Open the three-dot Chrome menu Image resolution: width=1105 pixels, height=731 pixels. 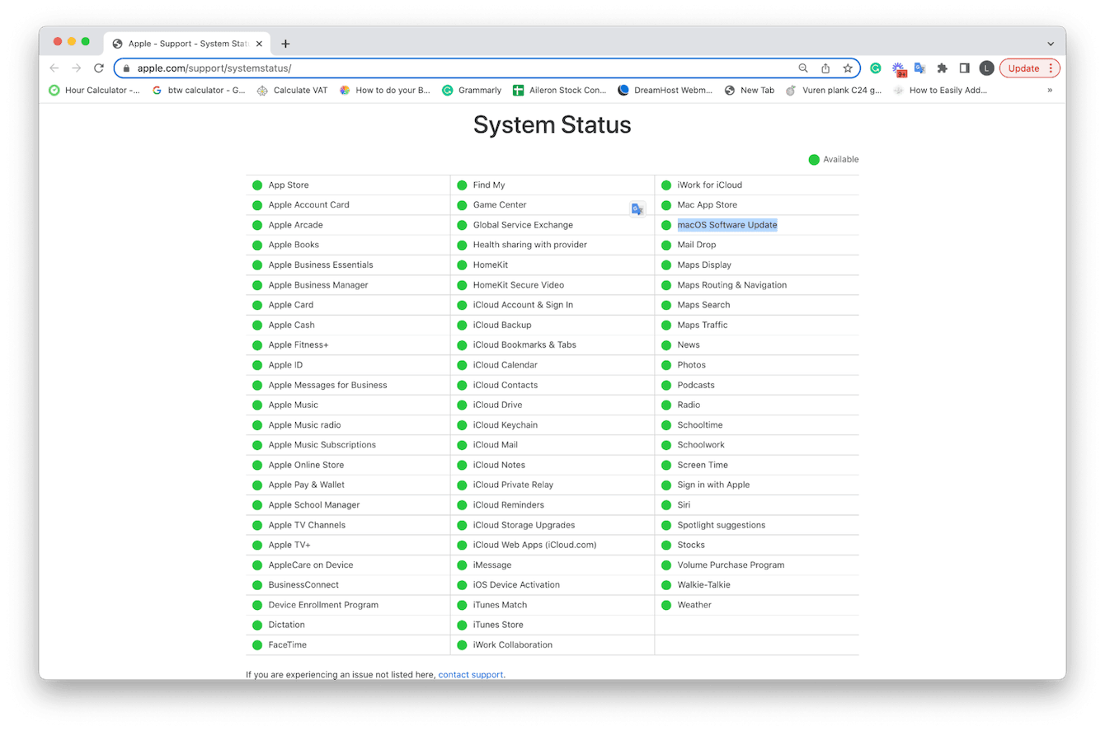1051,68
